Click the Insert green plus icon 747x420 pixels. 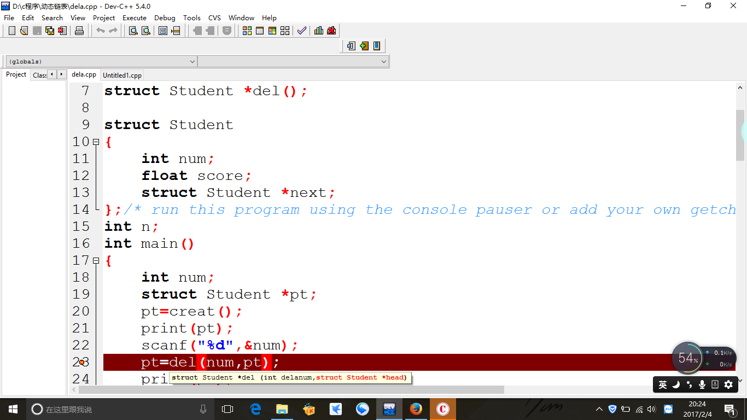tap(364, 46)
